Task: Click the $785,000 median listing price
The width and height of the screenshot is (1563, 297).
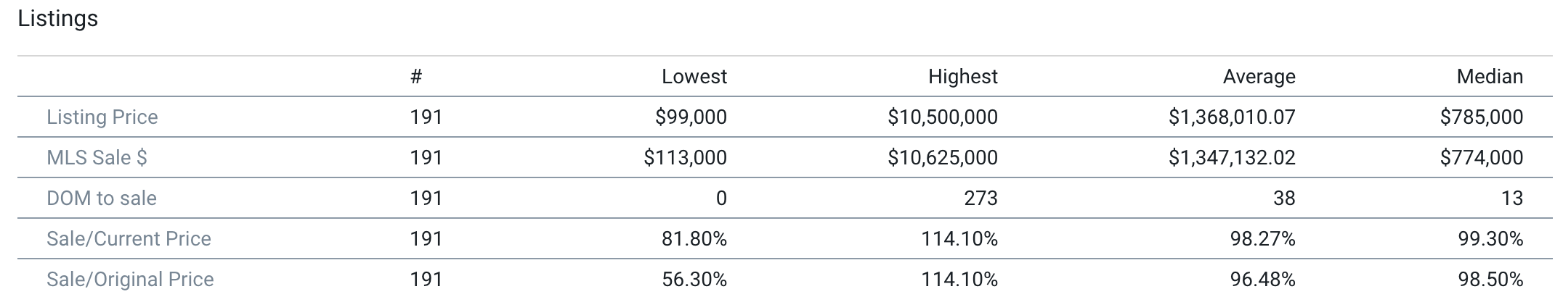Action: (1482, 117)
